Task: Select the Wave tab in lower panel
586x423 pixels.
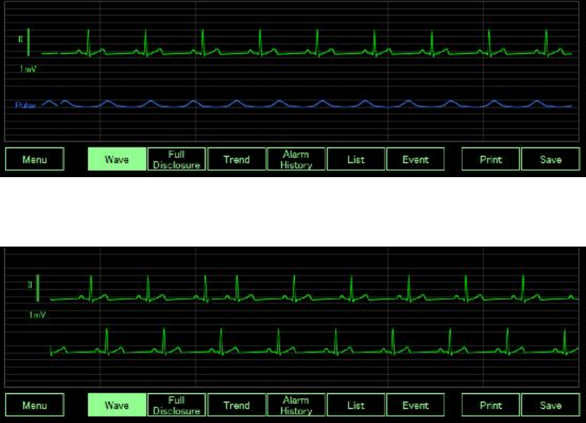Action: 117,405
